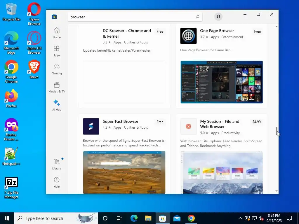Image resolution: width=299 pixels, height=224 pixels.
Task: Select 7-Zip File Manager desktop shortcut
Action: coord(11,188)
